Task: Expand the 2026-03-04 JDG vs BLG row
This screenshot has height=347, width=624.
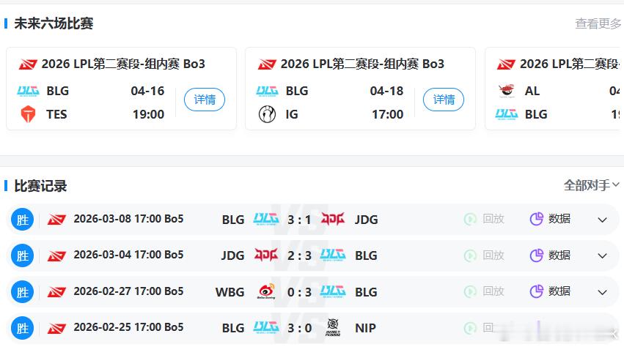Action: [603, 255]
